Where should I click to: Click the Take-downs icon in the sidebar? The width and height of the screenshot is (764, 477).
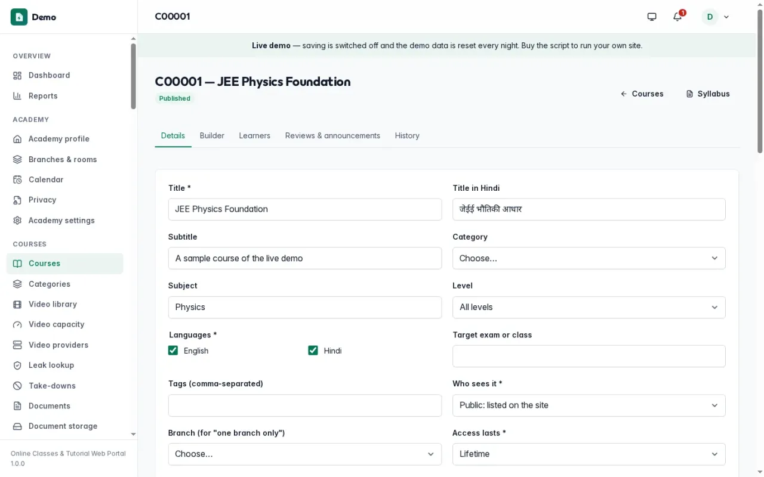(17, 386)
